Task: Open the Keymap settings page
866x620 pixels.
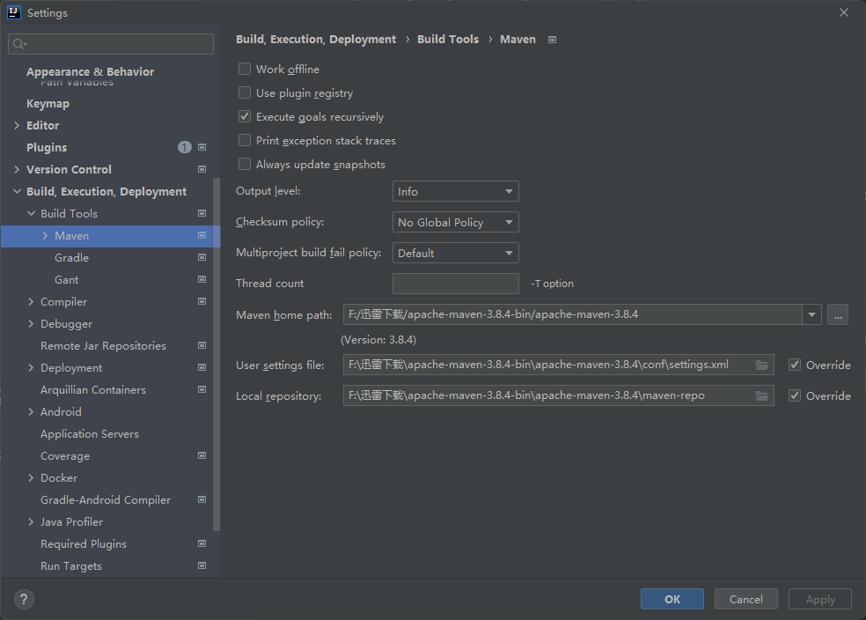Action: coord(48,103)
